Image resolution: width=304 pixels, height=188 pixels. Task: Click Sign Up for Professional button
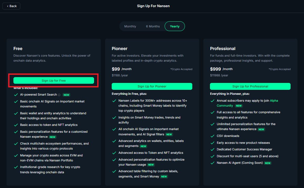(x=250, y=86)
